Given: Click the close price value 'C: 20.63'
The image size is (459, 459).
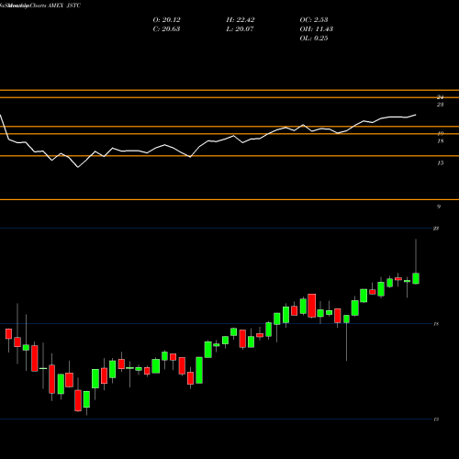Looking at the screenshot, I should tap(166, 29).
